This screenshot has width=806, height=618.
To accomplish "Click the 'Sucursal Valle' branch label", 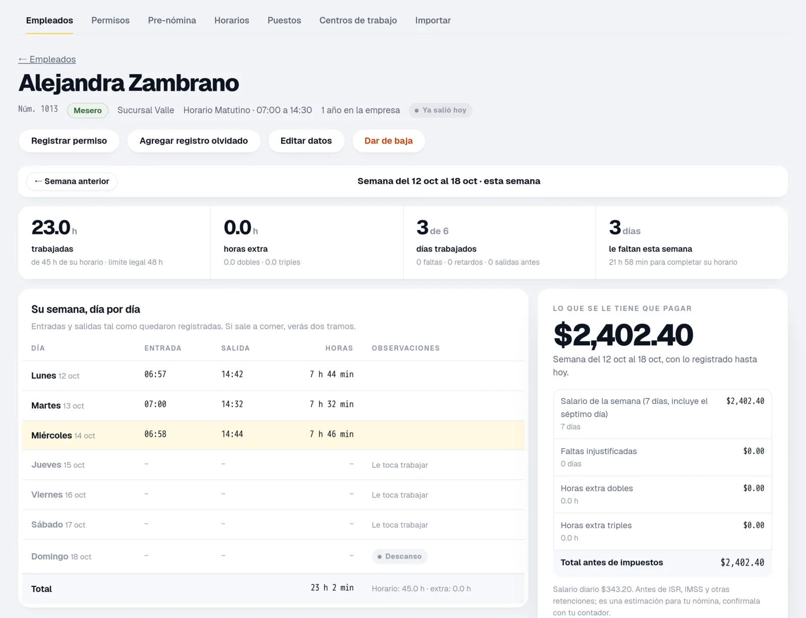I will (146, 110).
